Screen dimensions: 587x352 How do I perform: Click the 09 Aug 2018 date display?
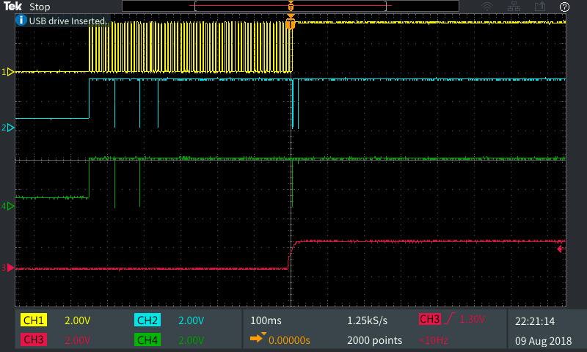click(543, 341)
